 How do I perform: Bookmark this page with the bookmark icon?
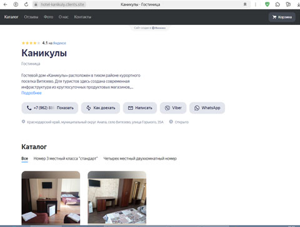tap(245, 4)
